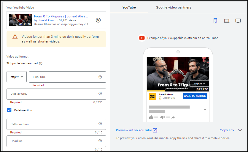
Task: Click the help icon beside Skippable in-stream ad
Action: point(41,63)
